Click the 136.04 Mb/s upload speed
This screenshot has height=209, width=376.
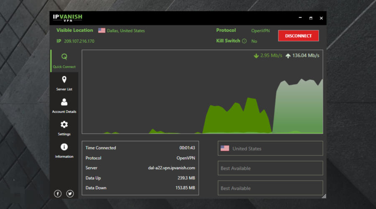[x=306, y=56]
